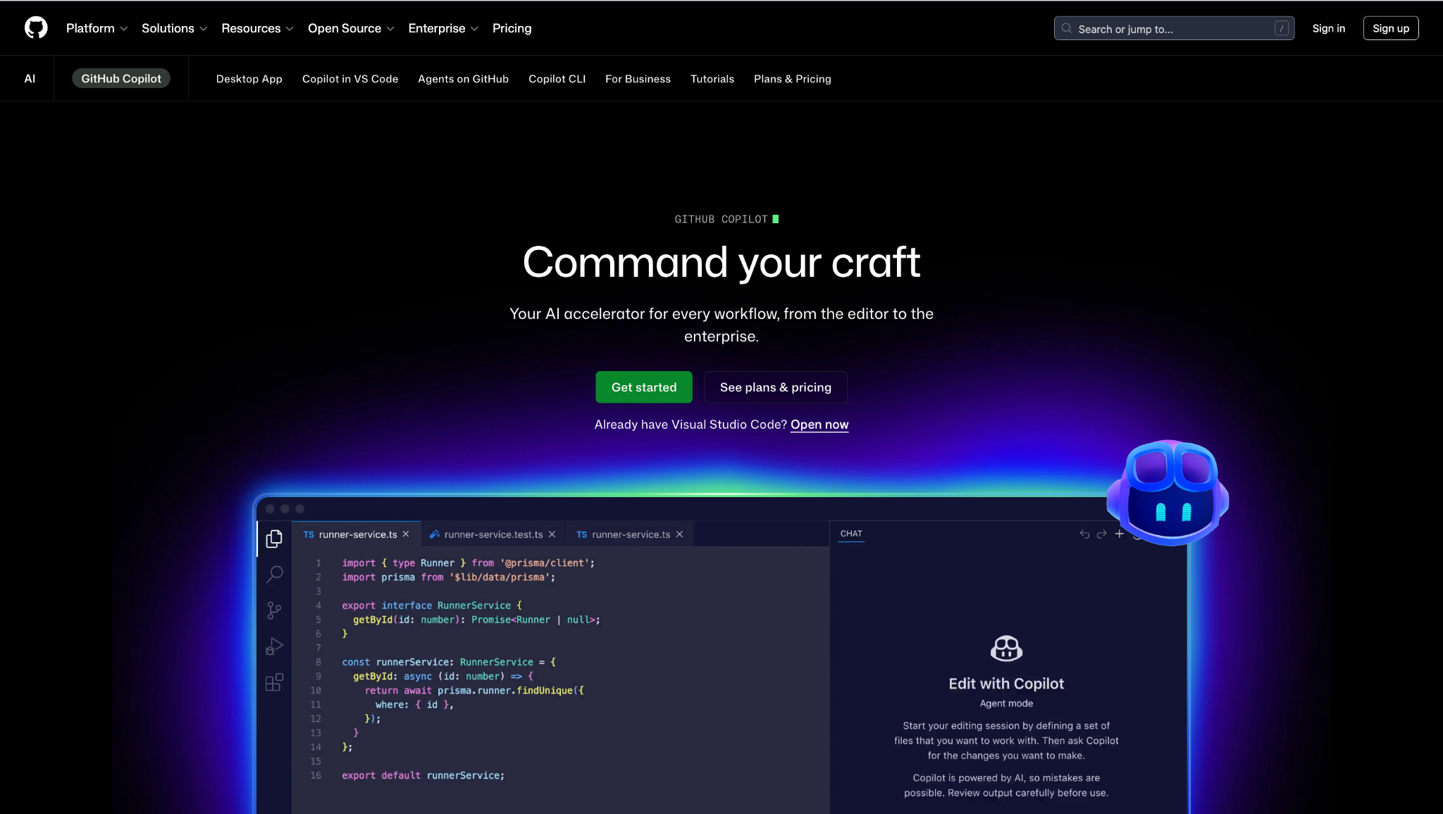Close the runner-service.test.ts tab
The image size is (1443, 814).
pyautogui.click(x=552, y=534)
